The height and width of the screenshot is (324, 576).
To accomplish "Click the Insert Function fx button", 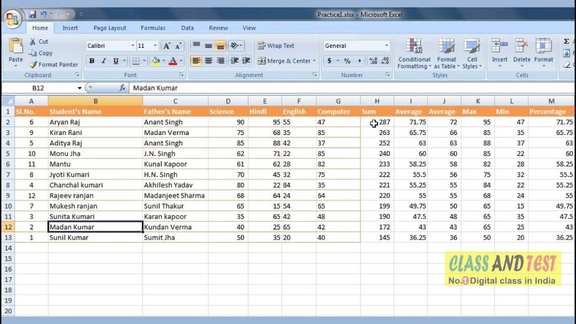I will pyautogui.click(x=122, y=88).
